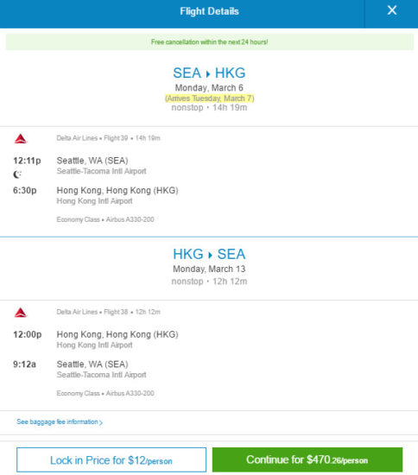
Task: Click the Delta logo for Flight 39
Action: coord(21,138)
